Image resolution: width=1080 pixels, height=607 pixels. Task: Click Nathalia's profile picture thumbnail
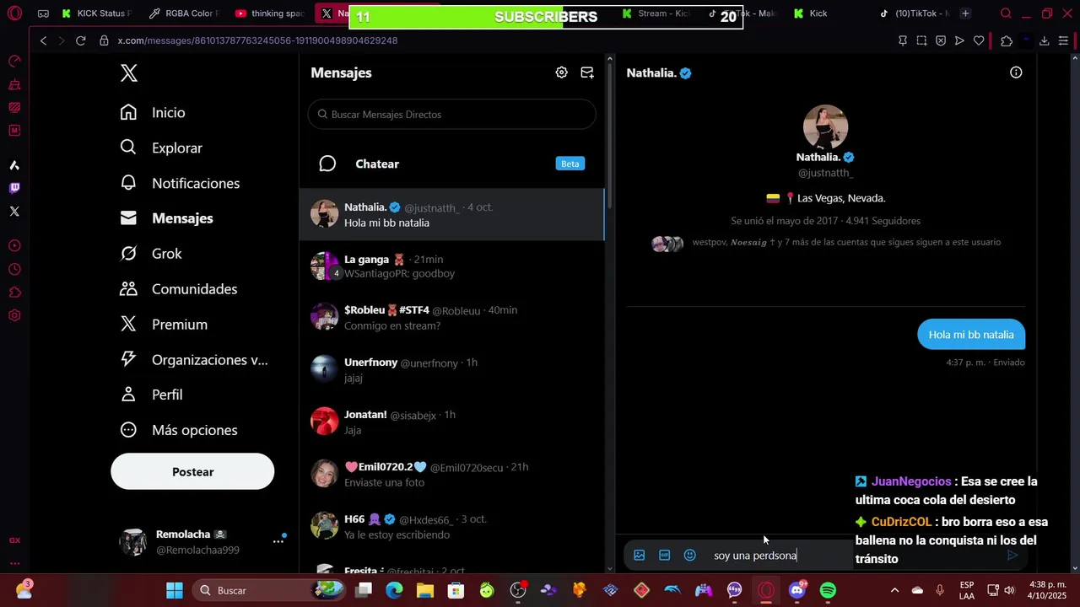click(x=825, y=126)
